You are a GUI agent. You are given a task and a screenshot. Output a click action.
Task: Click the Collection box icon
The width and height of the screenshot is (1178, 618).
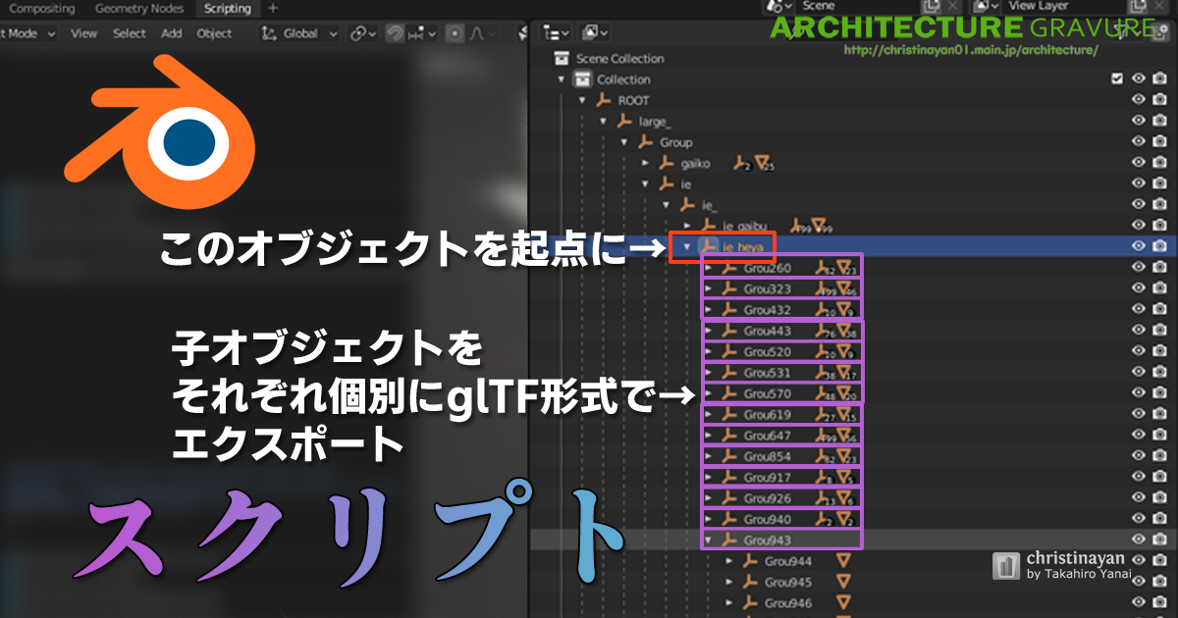pos(582,79)
